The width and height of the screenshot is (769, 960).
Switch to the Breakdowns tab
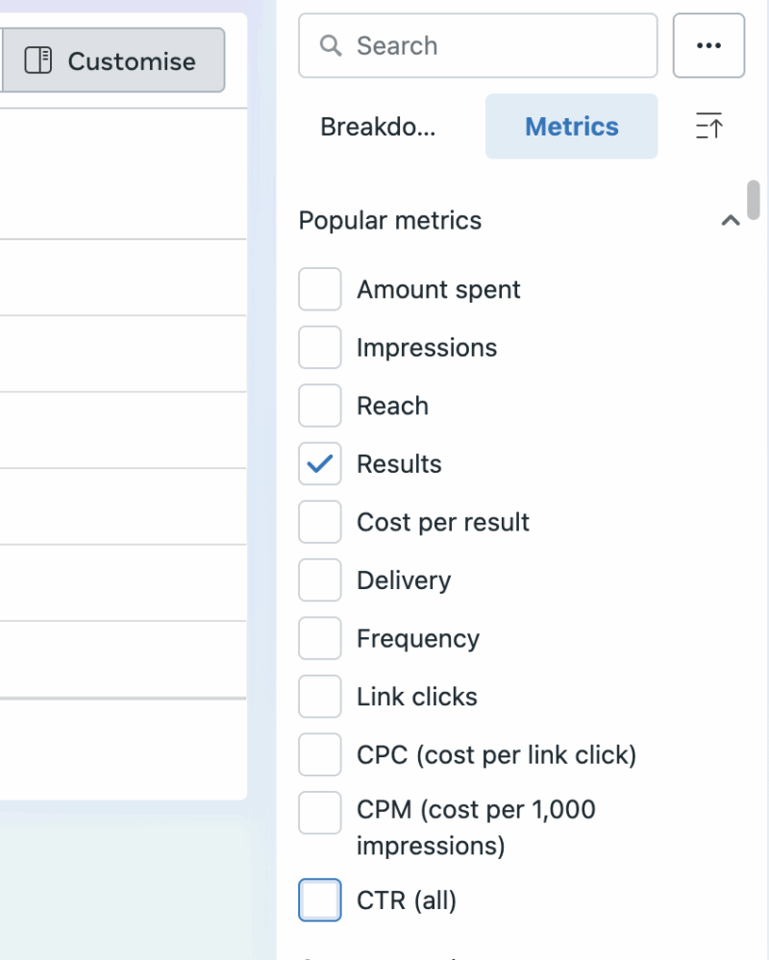pyautogui.click(x=379, y=126)
